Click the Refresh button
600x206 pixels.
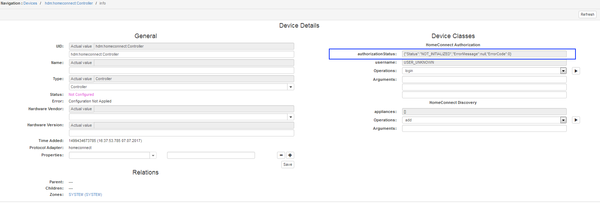point(587,14)
